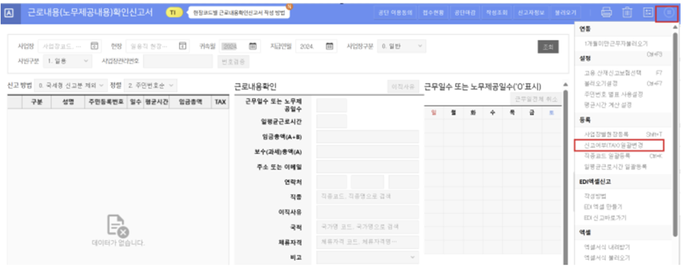Click the 보수(과세)총액(A) input field
The width and height of the screenshot is (683, 268).
tap(368, 152)
